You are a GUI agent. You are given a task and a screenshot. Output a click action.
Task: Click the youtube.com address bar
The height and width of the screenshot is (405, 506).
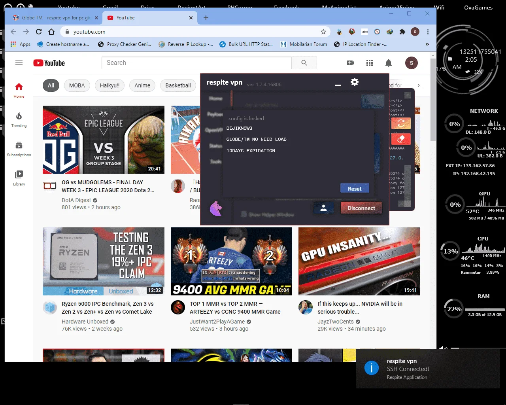[x=195, y=32]
